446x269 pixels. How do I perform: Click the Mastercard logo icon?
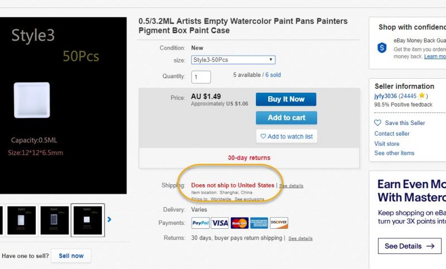pyautogui.click(x=240, y=223)
